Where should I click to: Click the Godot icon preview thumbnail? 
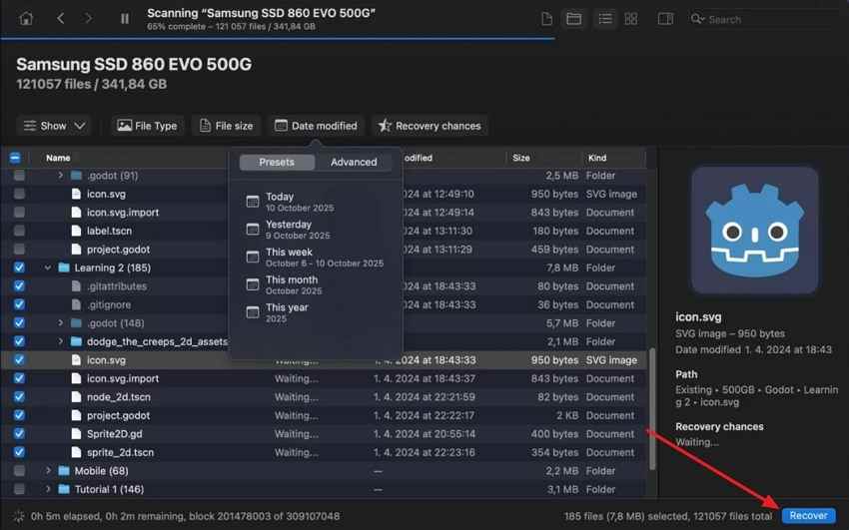tap(755, 231)
